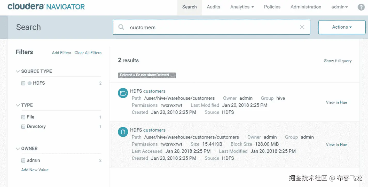368x187 pixels.
Task: Open the Actions dropdown
Action: click(342, 27)
